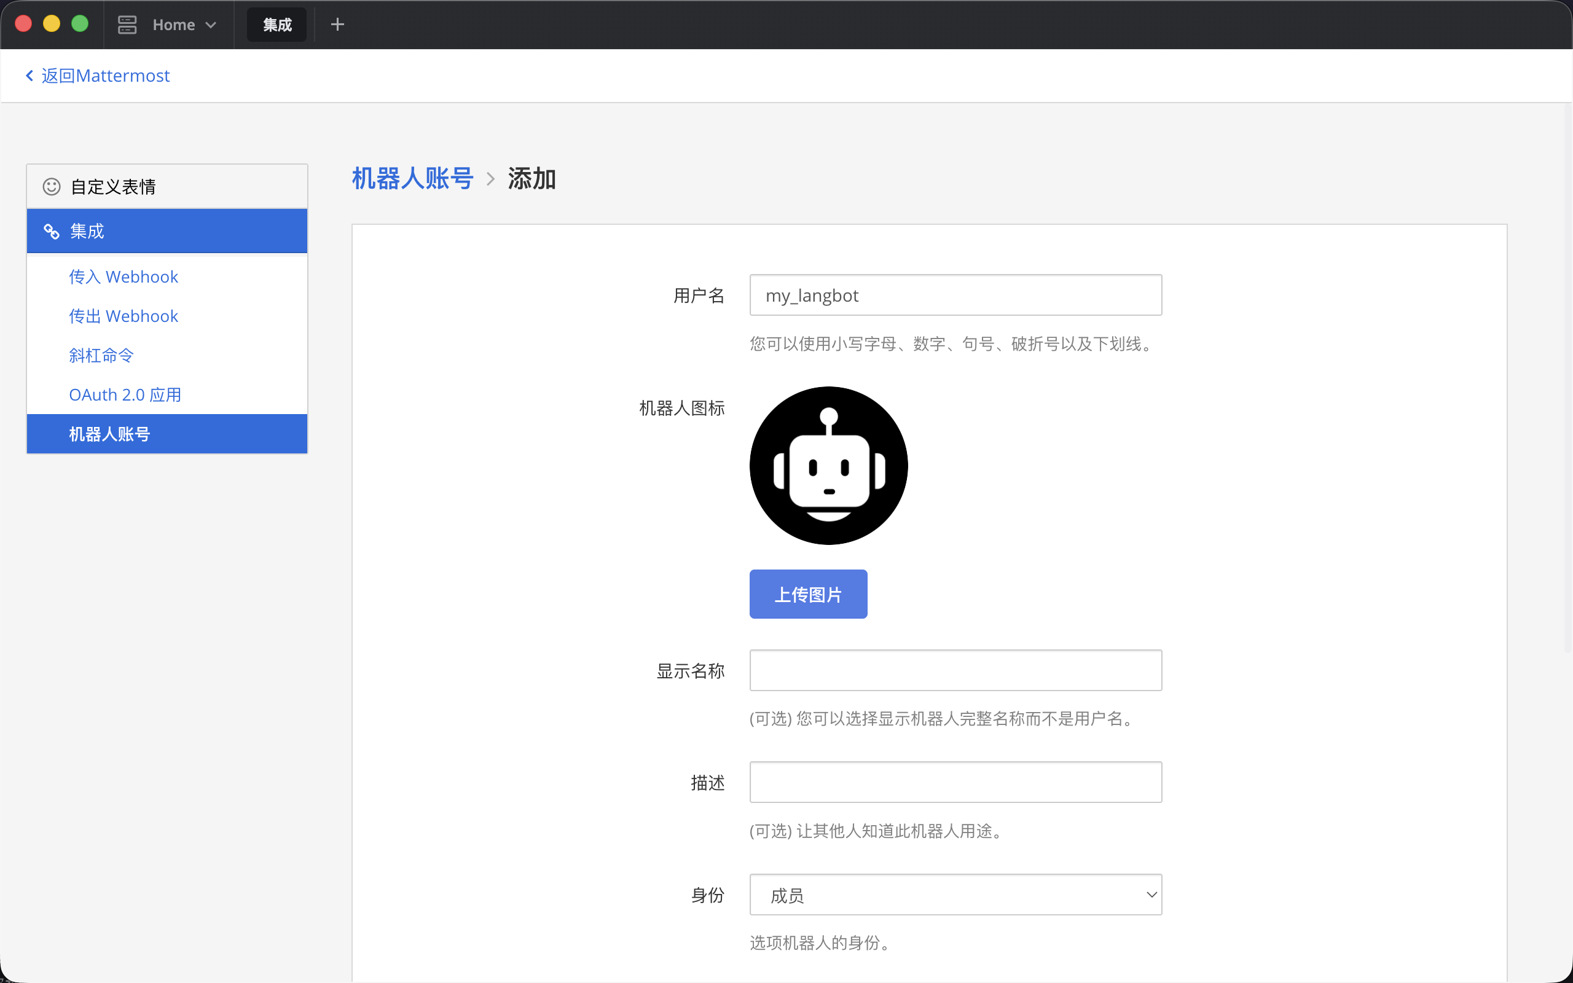The height and width of the screenshot is (983, 1573).
Task: Add a new tab with the plus icon
Action: click(337, 25)
